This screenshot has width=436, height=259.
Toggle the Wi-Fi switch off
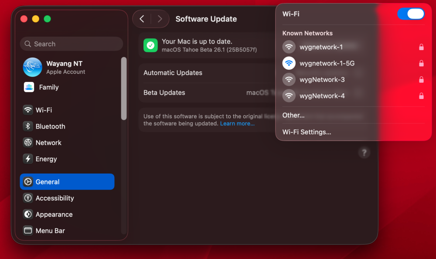coord(411,14)
